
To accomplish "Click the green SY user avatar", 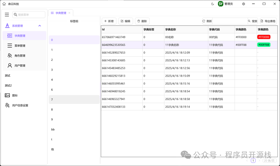I will click(x=221, y=4).
